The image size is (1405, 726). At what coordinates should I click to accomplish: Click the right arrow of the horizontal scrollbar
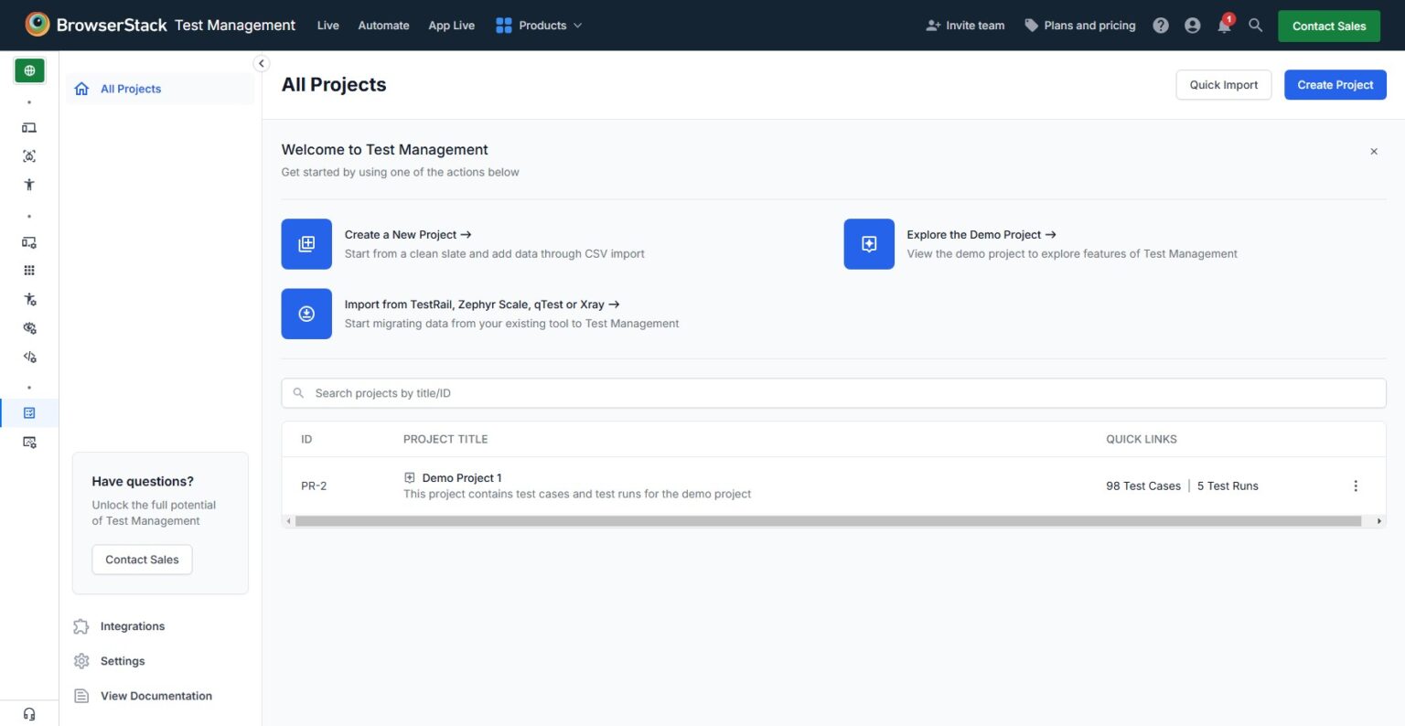pos(1379,520)
